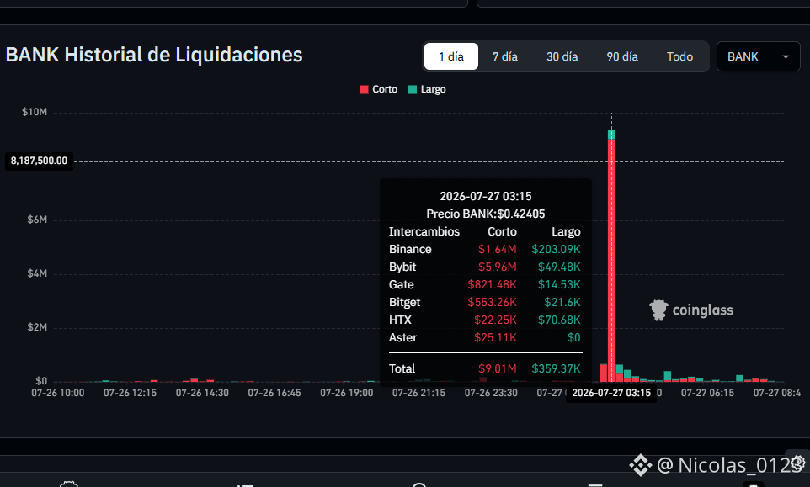Screen dimensions: 810x487
Task: Click the 8,187,500.00 crosshair value label
Action: [40, 161]
